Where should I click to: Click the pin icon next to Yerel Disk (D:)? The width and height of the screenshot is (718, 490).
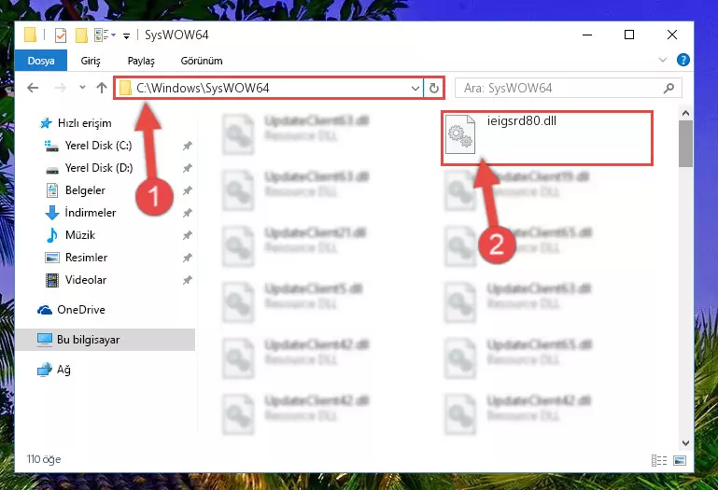coord(188,168)
